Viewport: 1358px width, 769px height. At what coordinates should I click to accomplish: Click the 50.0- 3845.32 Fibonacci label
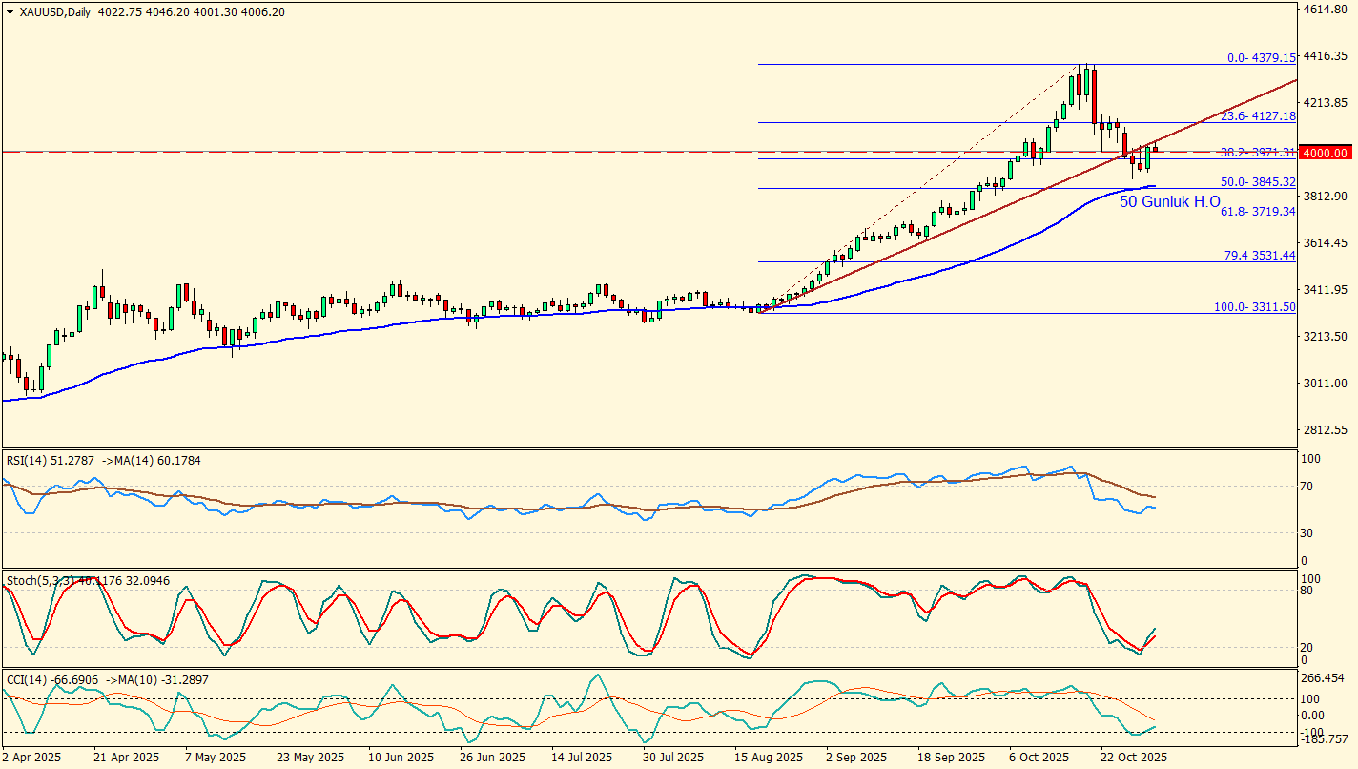pyautogui.click(x=1259, y=182)
